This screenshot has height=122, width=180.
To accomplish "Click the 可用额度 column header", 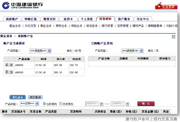I will pyautogui.click(x=143, y=58).
